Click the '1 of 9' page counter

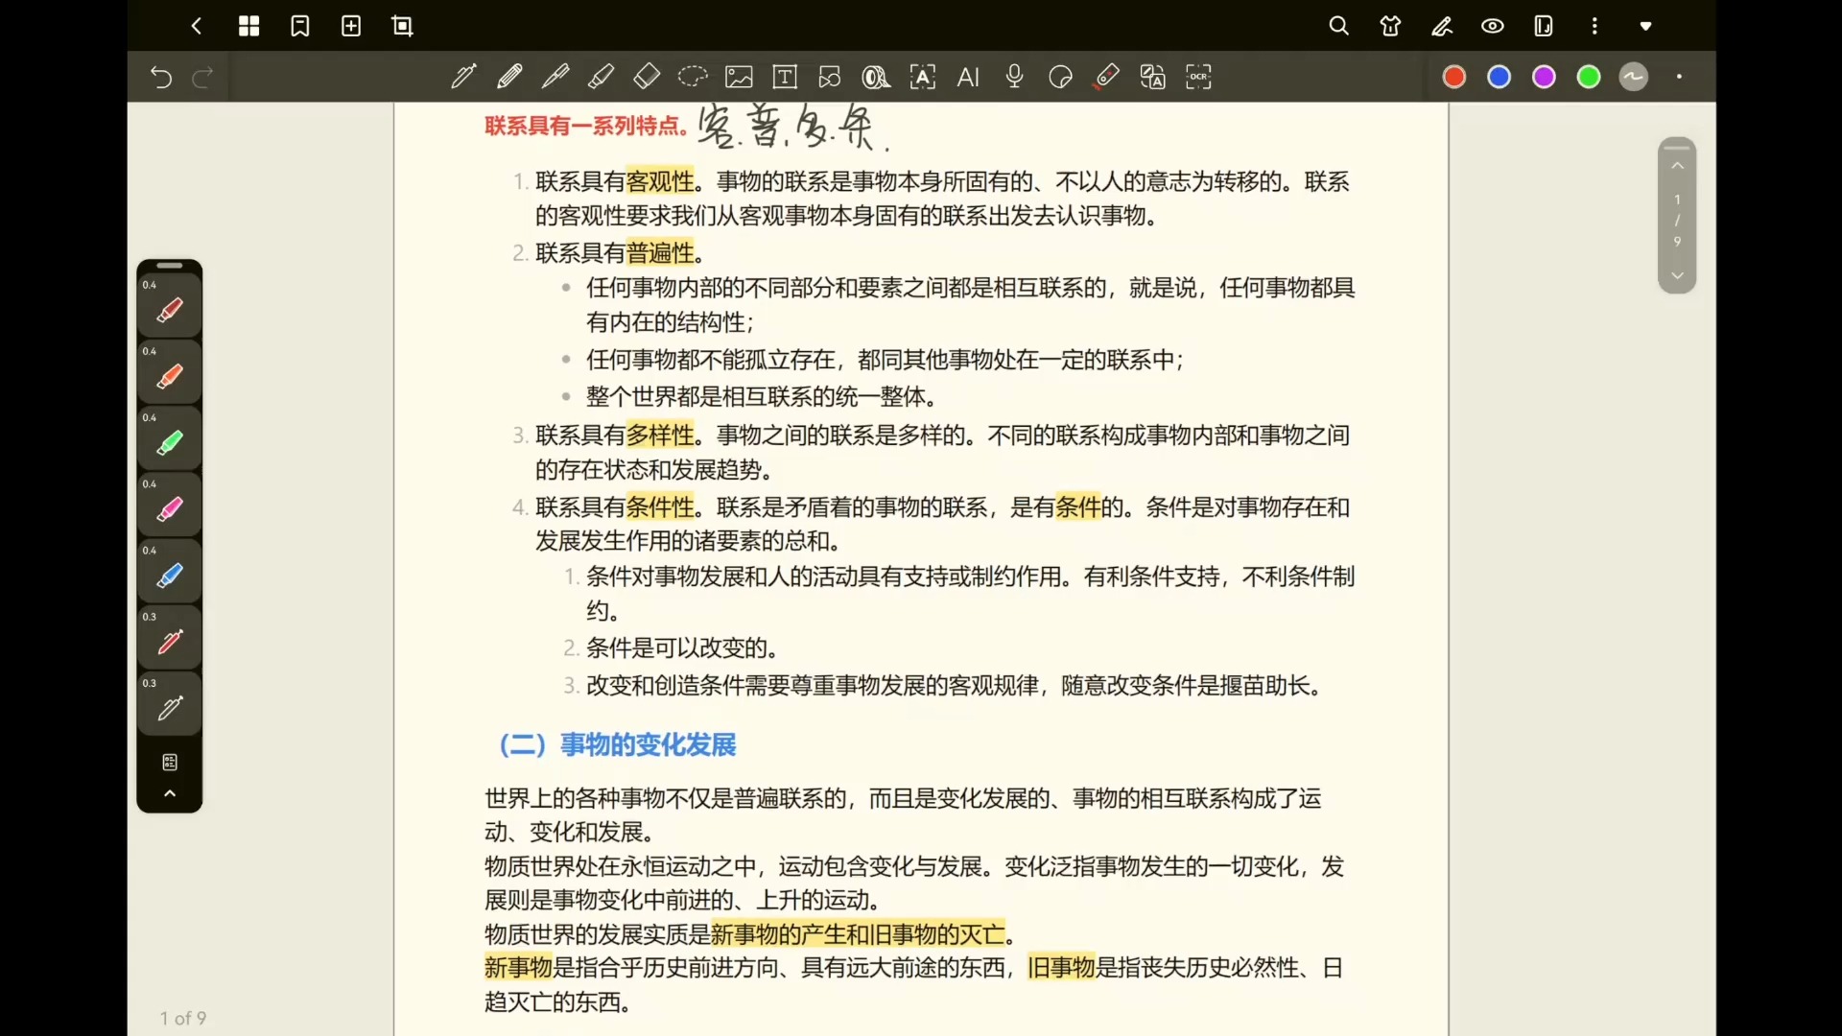click(x=183, y=1018)
